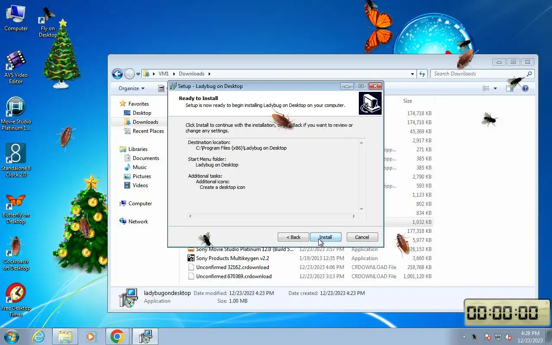Select Sony Products Multikeygen v2.2 file
Image resolution: width=552 pixels, height=345 pixels.
click(232, 258)
